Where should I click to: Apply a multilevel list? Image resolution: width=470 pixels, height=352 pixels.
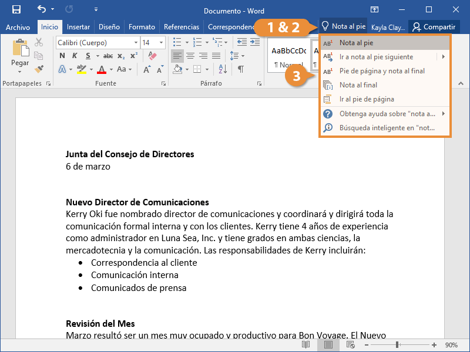(x=217, y=42)
